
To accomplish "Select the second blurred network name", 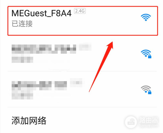I will click(x=44, y=49).
